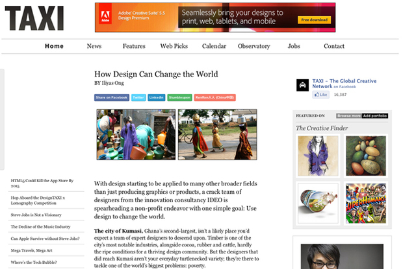
Task: Click the portrait photo of man with glasses
Action: tap(342, 256)
